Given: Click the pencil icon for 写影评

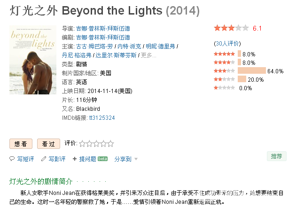Looking at the screenshot, I should click(44, 159).
